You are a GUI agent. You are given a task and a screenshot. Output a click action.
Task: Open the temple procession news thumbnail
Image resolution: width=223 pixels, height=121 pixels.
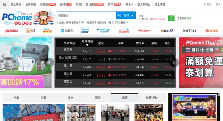(149, 112)
